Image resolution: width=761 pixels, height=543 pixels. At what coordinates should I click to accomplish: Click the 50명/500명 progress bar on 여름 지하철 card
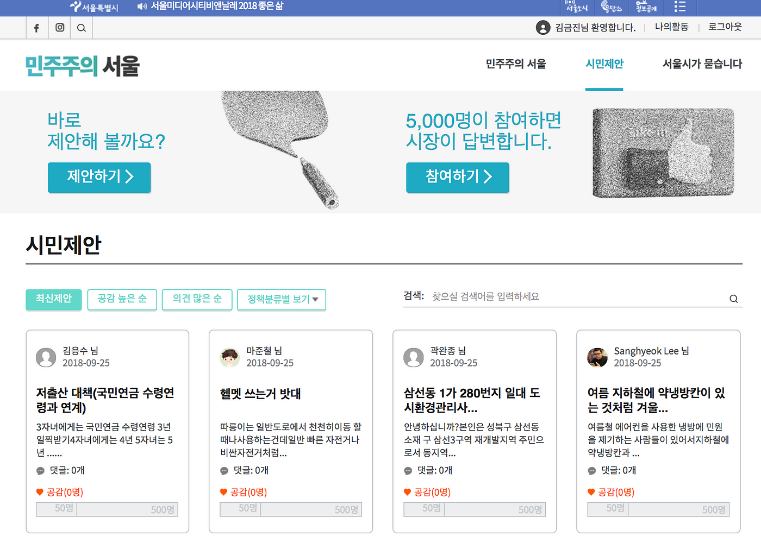[x=658, y=509]
